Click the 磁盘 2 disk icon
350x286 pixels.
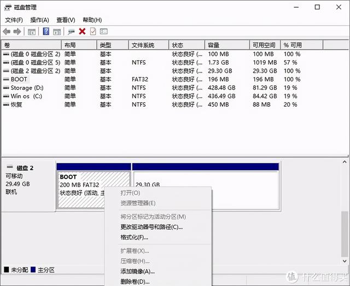click(x=10, y=167)
